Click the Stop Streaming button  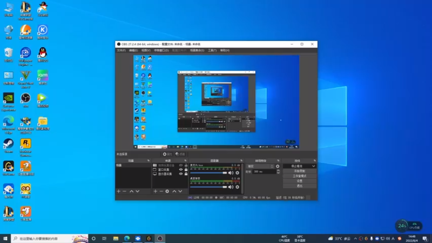[x=297, y=166]
